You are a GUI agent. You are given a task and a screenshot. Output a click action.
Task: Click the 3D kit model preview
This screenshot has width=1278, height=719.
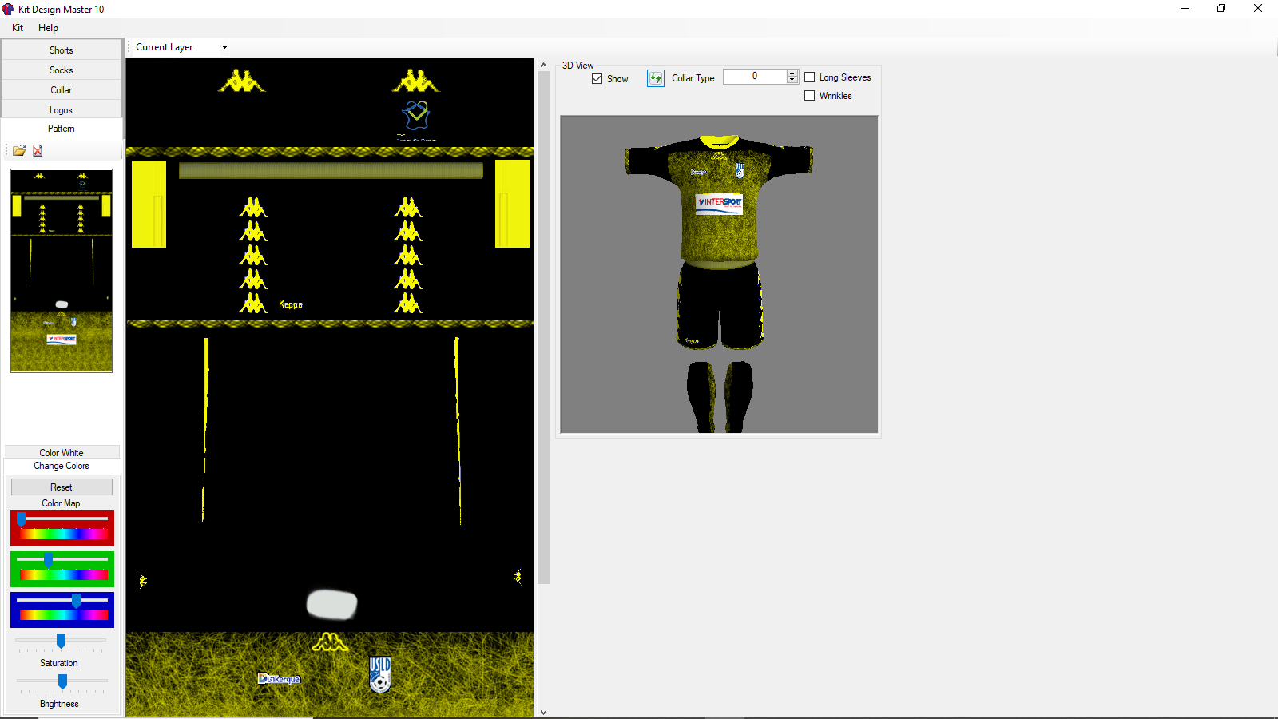point(719,274)
